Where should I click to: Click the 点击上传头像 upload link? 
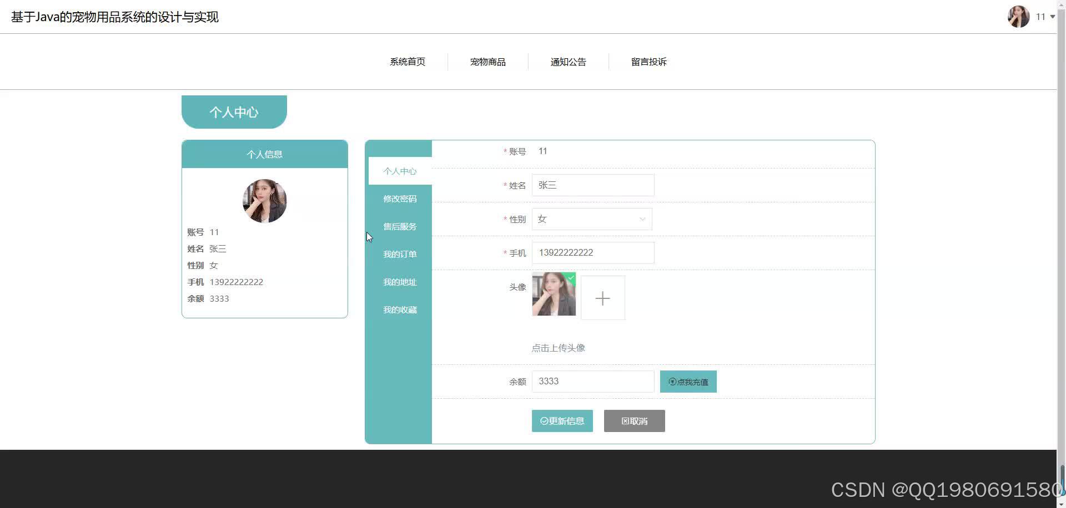tap(557, 348)
